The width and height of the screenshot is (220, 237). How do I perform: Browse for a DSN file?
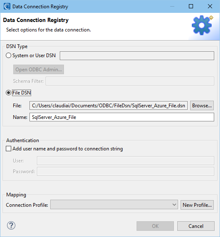(x=202, y=106)
